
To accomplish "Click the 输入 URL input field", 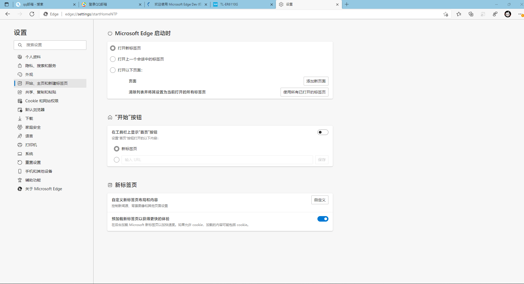I will coord(217,160).
